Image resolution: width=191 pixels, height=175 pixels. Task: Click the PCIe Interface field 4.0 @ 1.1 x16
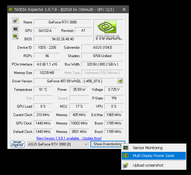click(x=47, y=64)
